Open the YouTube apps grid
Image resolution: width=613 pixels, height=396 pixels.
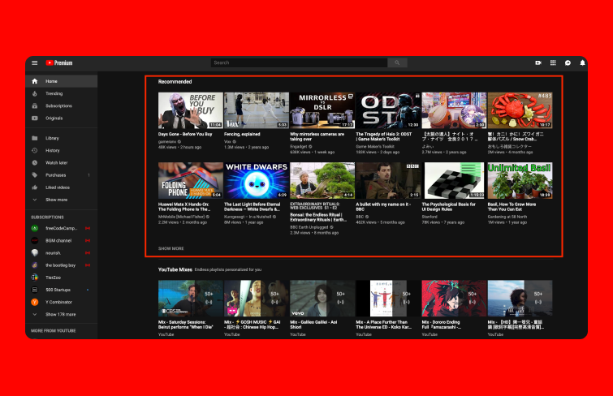553,62
